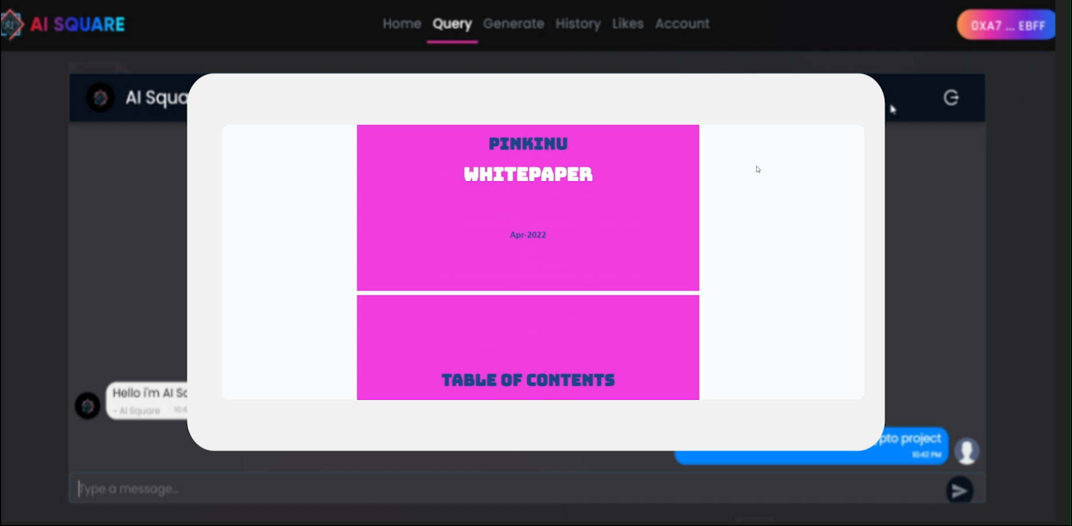Click the Hello greeting message bubble

coord(148,400)
